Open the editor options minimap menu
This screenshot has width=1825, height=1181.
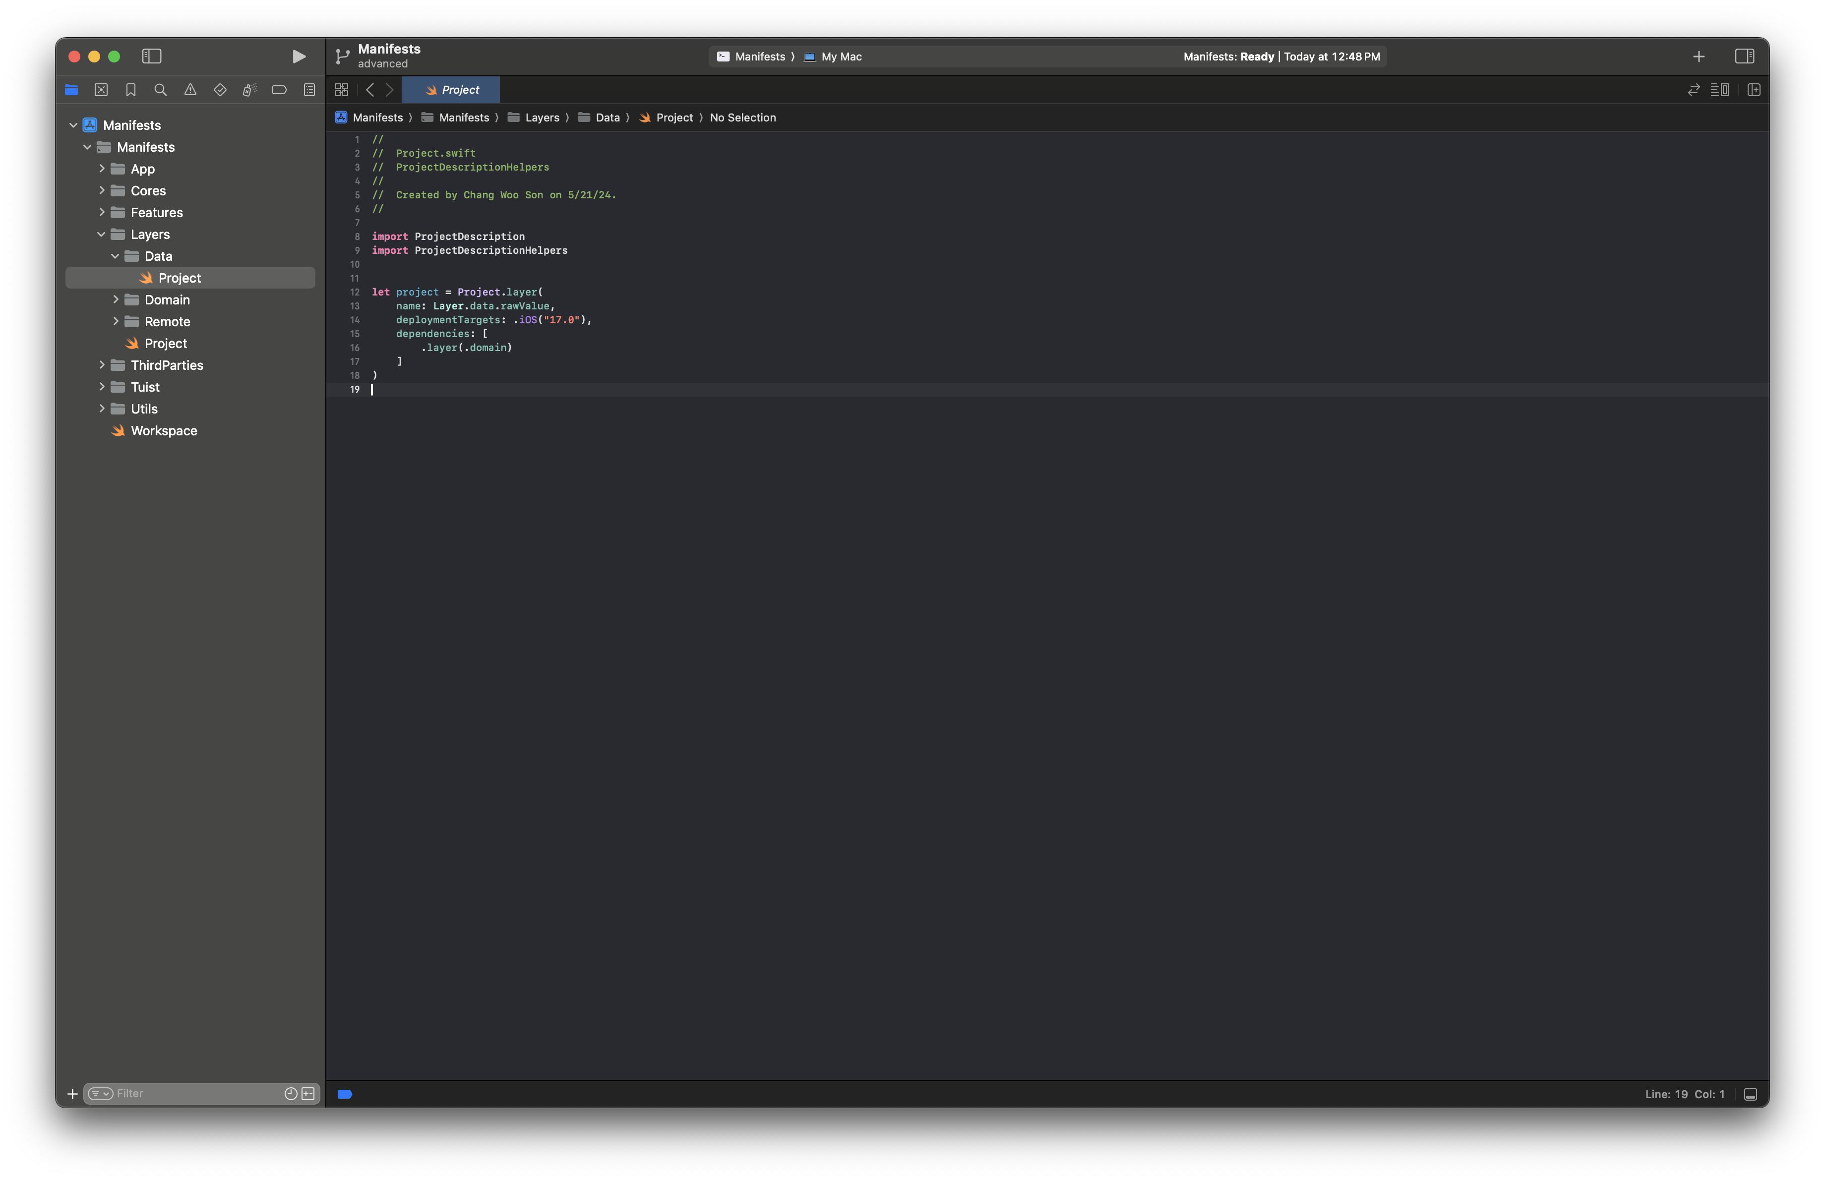point(1719,90)
